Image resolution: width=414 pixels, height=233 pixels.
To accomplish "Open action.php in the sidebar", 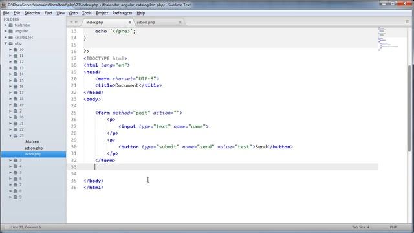I will pyautogui.click(x=34, y=148).
